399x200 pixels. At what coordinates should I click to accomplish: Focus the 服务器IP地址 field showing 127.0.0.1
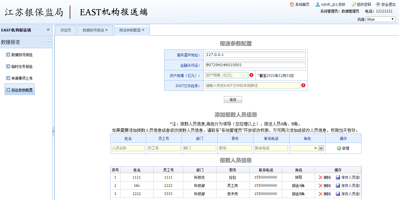click(x=255, y=55)
